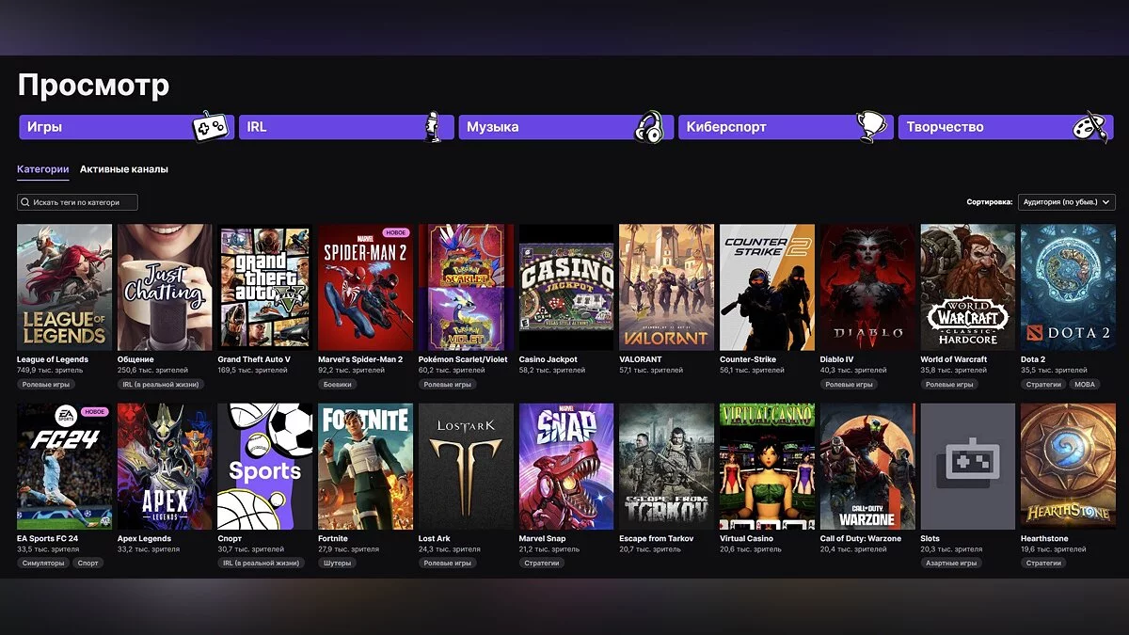Select the IRL tag under Спорт
The height and width of the screenshot is (635, 1129).
click(260, 564)
